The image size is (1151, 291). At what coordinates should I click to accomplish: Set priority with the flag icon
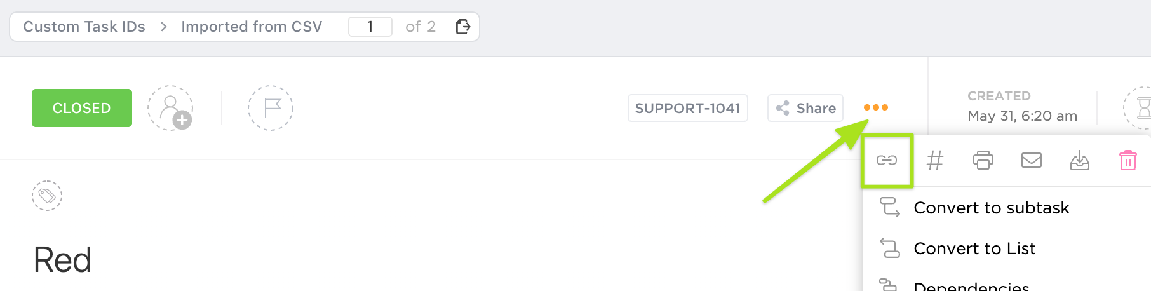pyautogui.click(x=271, y=109)
